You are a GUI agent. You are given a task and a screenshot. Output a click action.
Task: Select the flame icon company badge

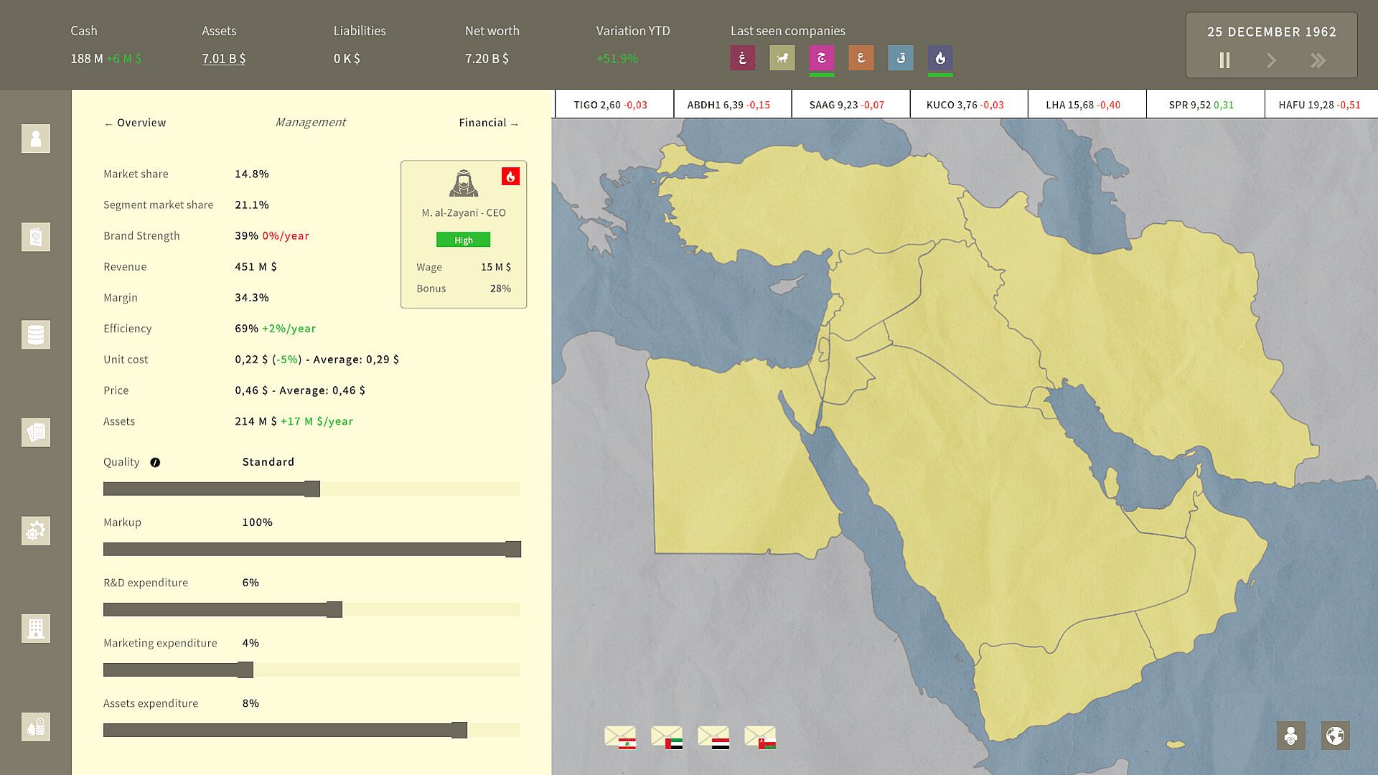[x=939, y=58]
